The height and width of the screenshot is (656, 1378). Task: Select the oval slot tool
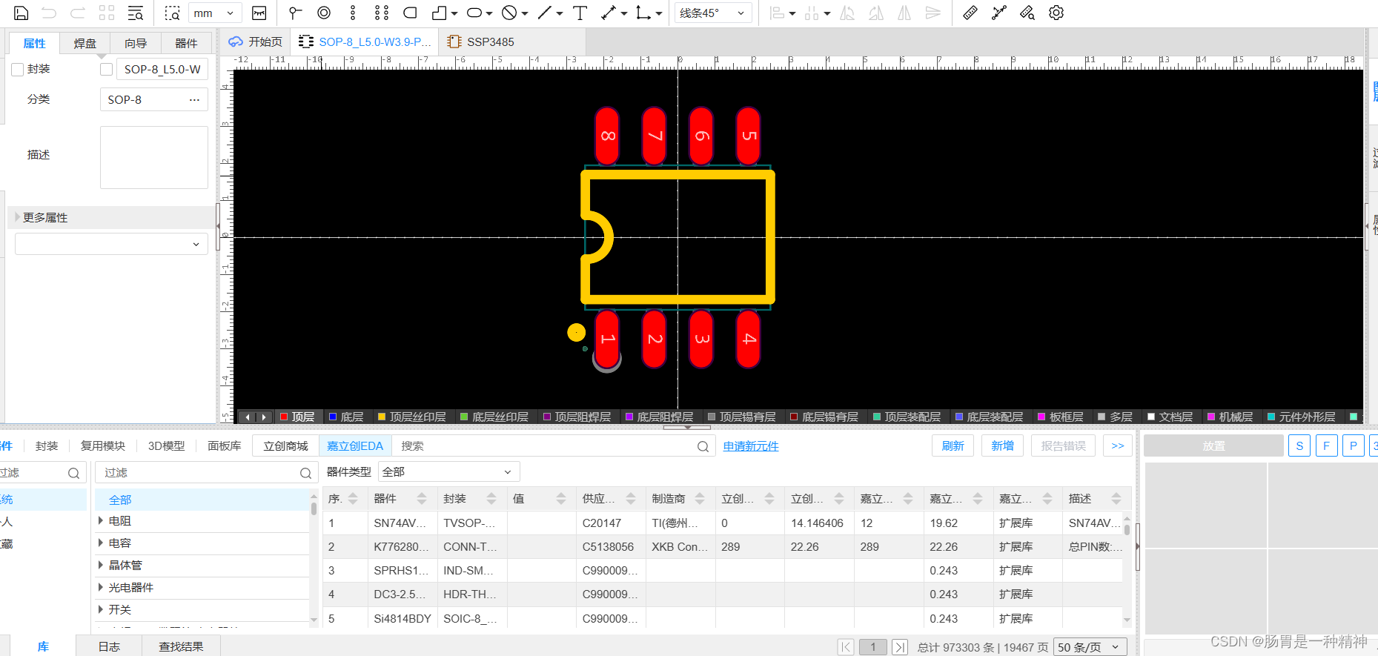[x=474, y=13]
